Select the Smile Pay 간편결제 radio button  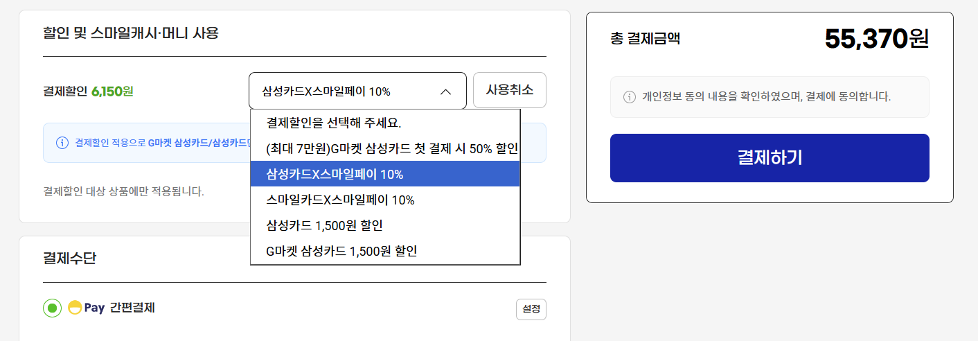(x=52, y=308)
